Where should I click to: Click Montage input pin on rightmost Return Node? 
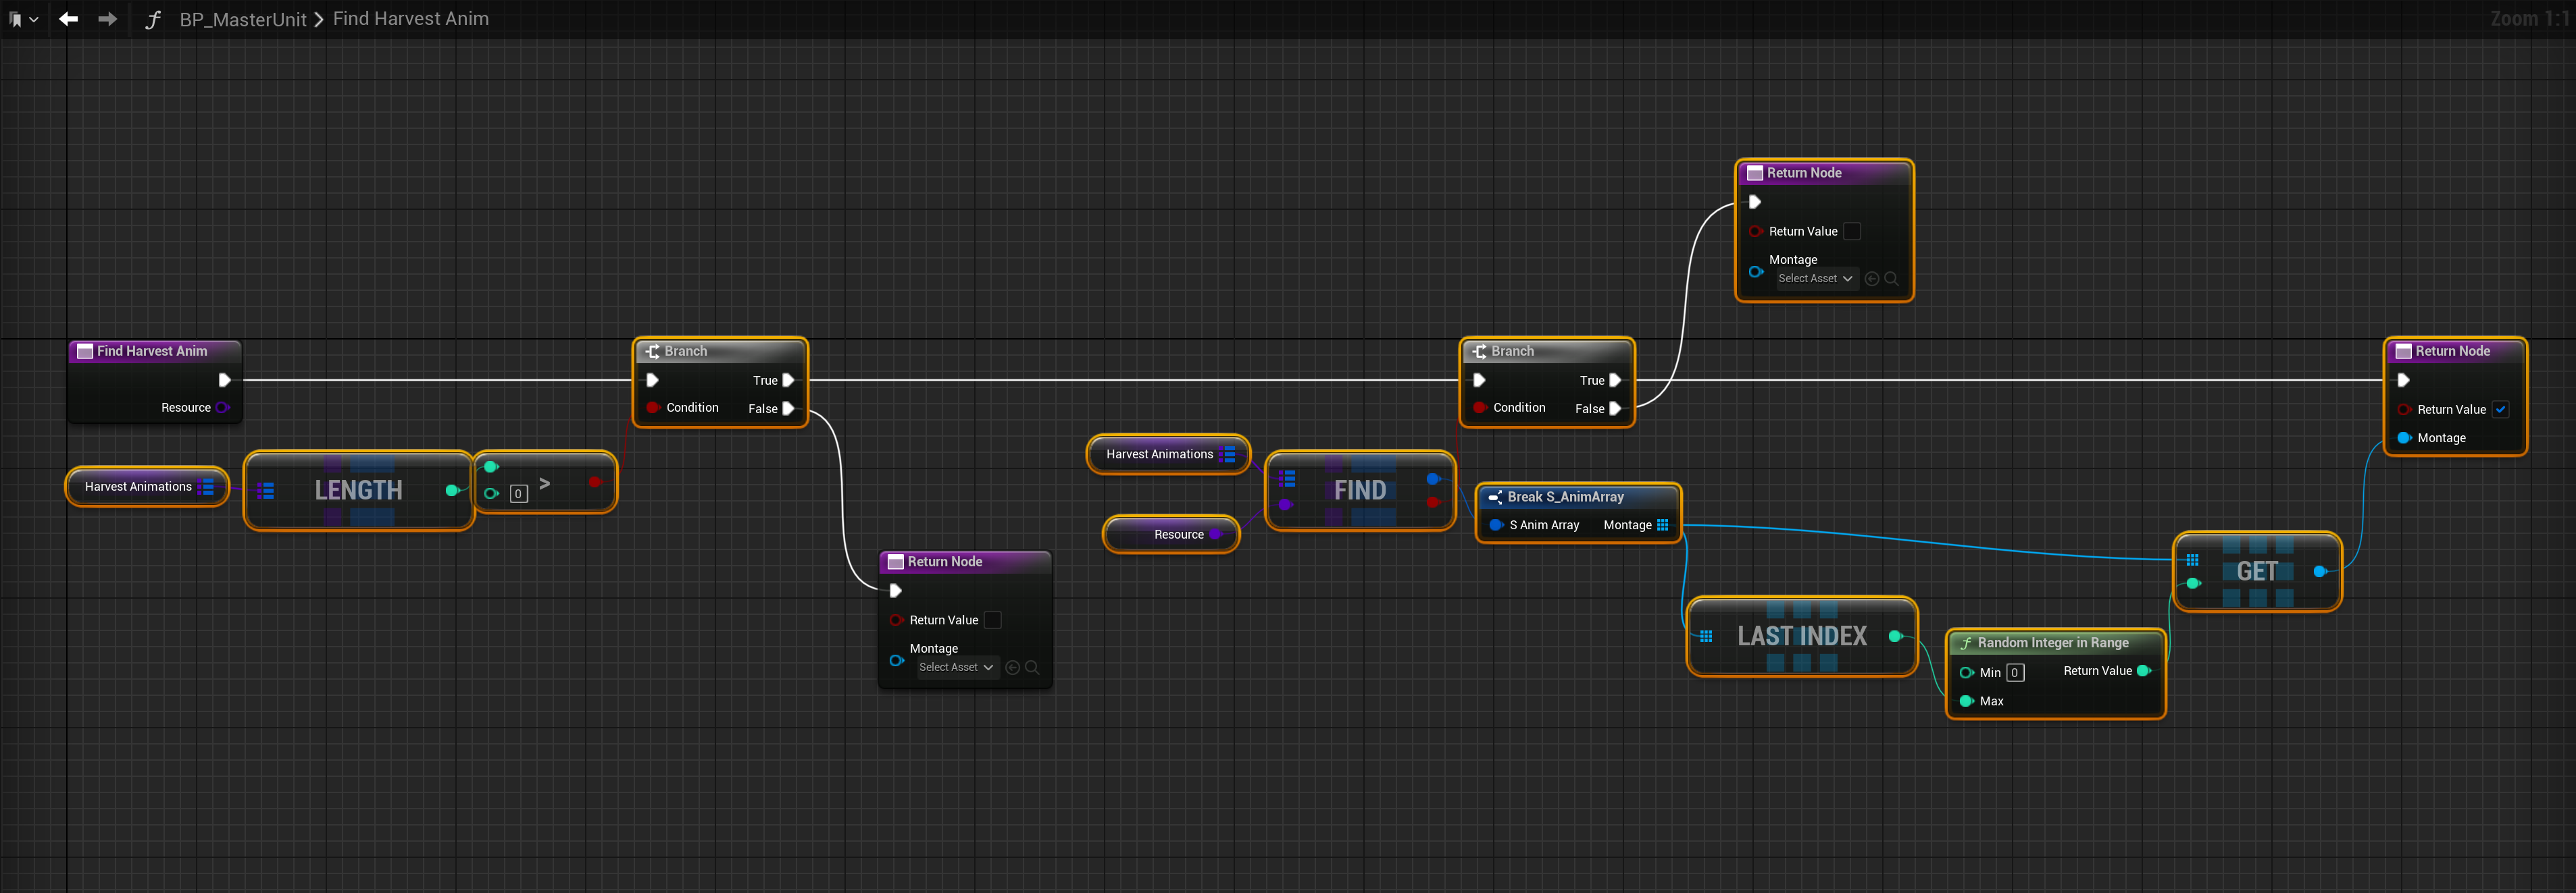[2404, 439]
